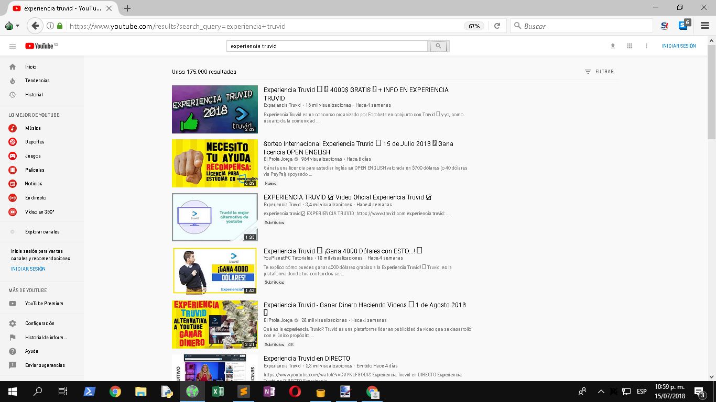The image size is (716, 402).
Task: Focus the YouTube search field
Action: (x=328, y=46)
